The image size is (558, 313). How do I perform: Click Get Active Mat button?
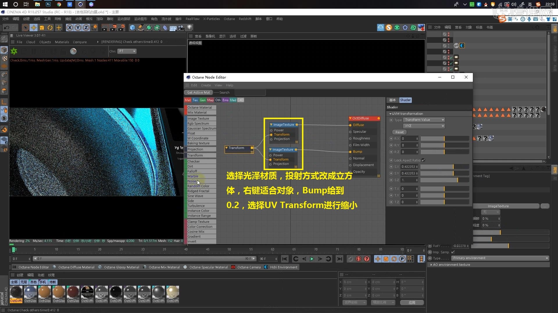(x=198, y=92)
